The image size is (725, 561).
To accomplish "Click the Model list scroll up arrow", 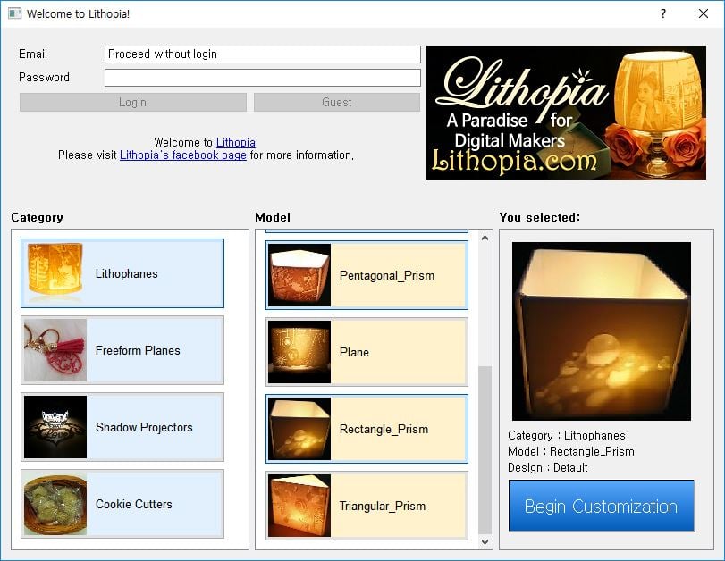I will [485, 238].
